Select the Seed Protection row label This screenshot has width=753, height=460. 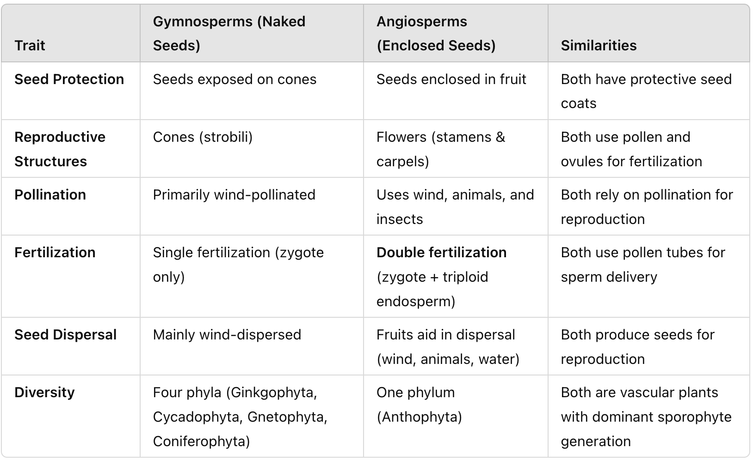click(x=69, y=79)
